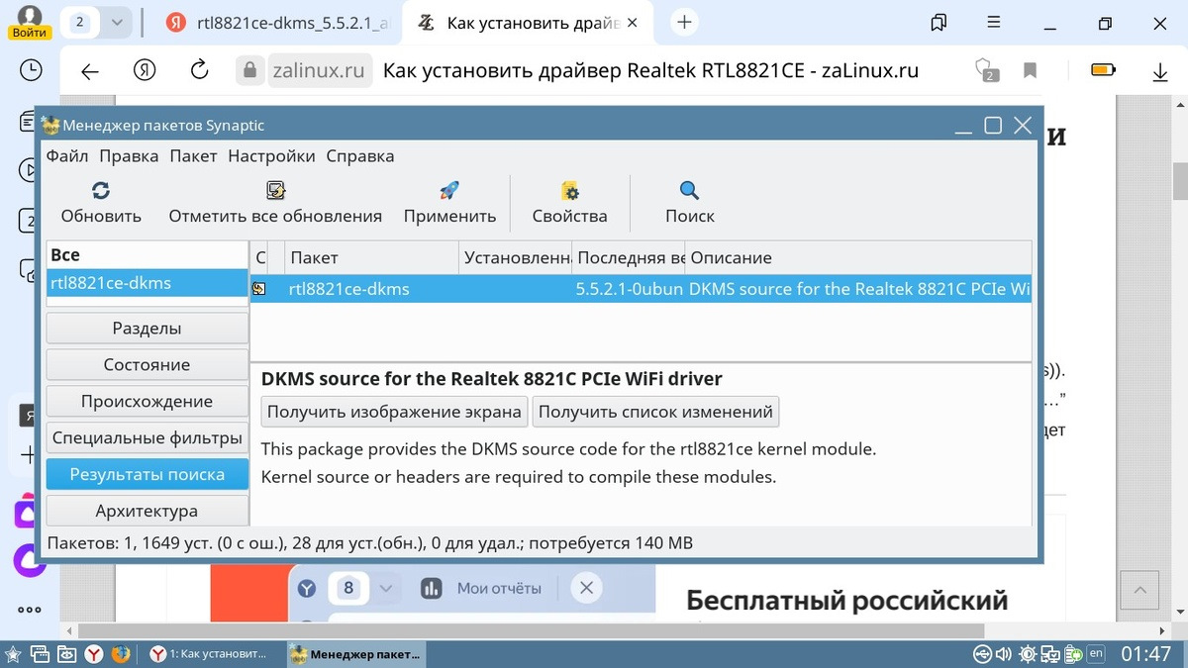Switch filter to Состояние
Image resolution: width=1188 pixels, height=668 pixels.
click(147, 364)
